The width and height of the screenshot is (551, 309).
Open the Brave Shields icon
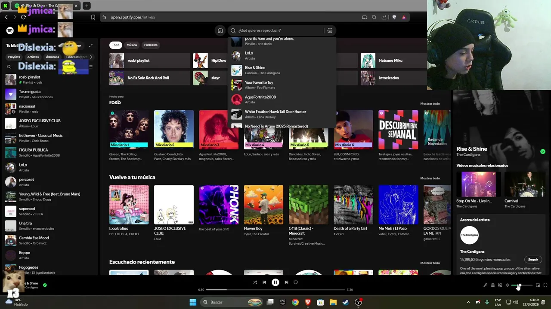point(394,17)
